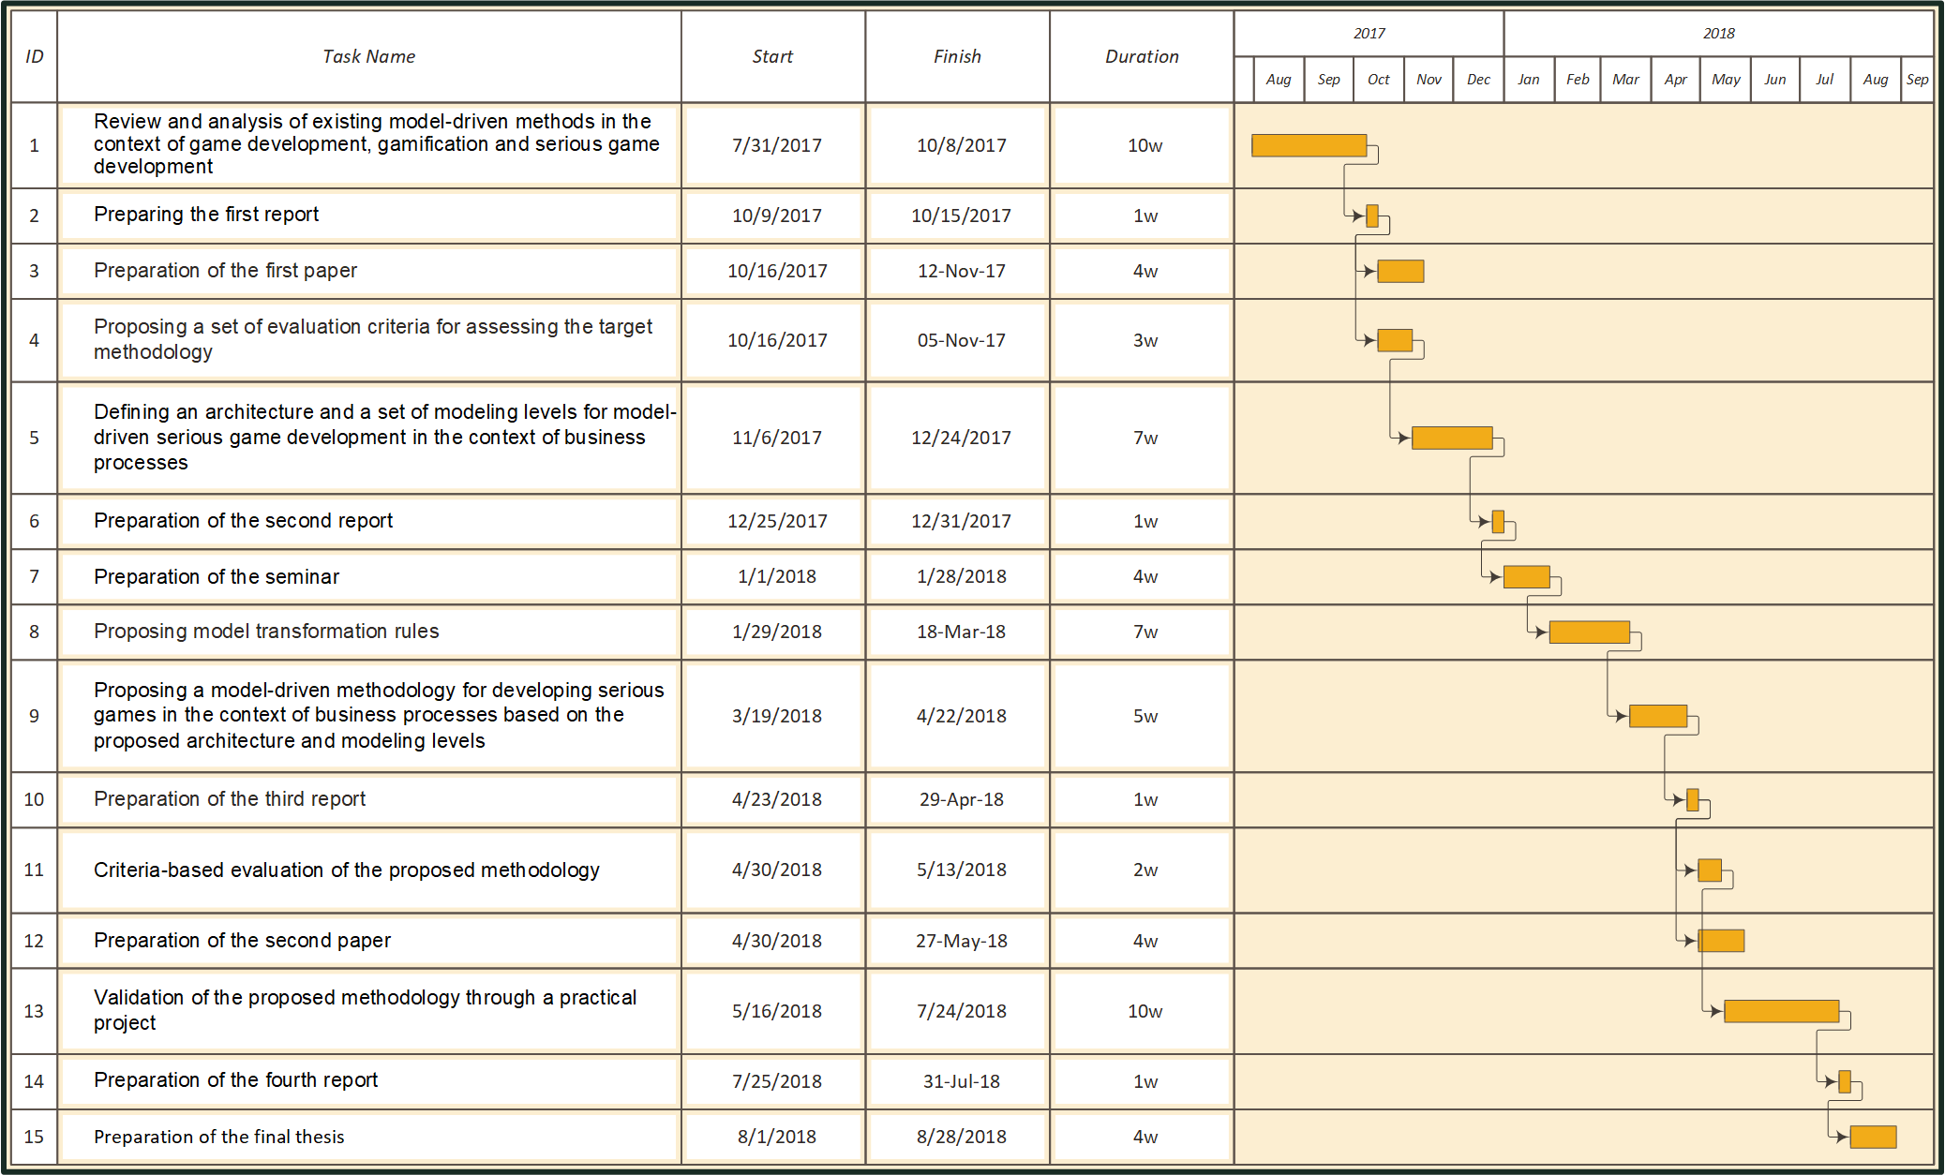The image size is (1945, 1175).
Task: Select the first report Gantt bar
Action: (x=1372, y=216)
